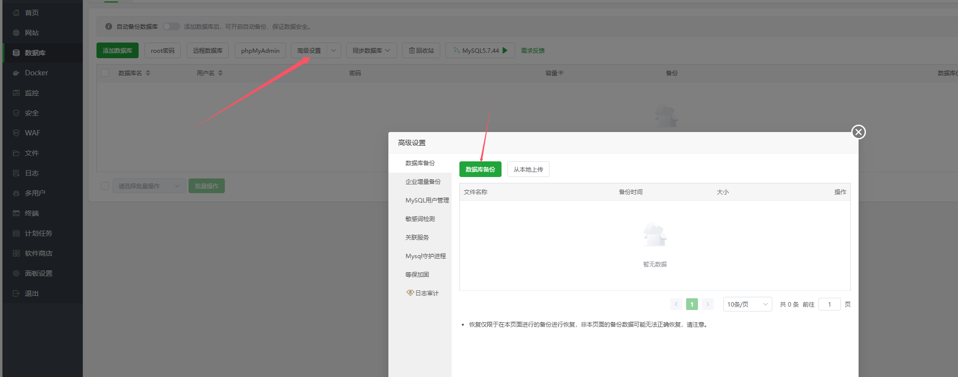The width and height of the screenshot is (958, 377).
Task: Click the 密码 column header
Action: point(355,73)
